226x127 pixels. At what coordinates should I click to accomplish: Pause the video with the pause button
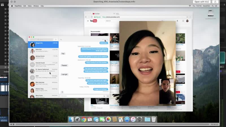coord(14,124)
